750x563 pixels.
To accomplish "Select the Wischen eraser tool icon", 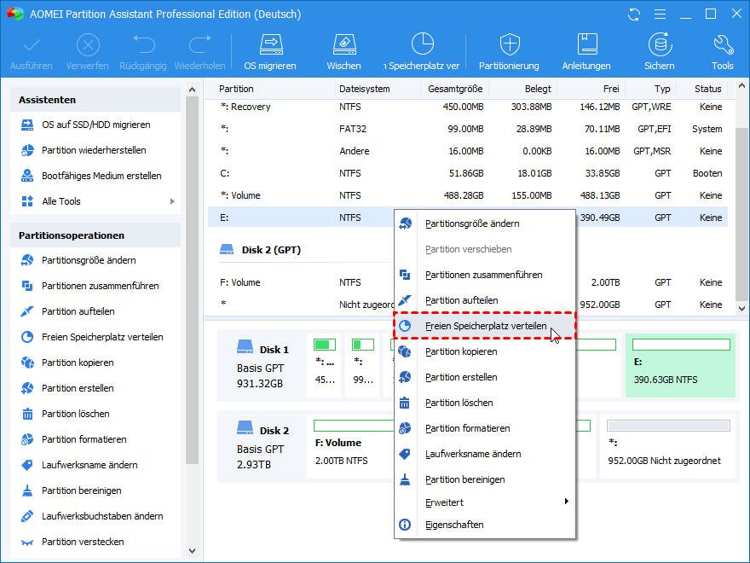I will [343, 45].
